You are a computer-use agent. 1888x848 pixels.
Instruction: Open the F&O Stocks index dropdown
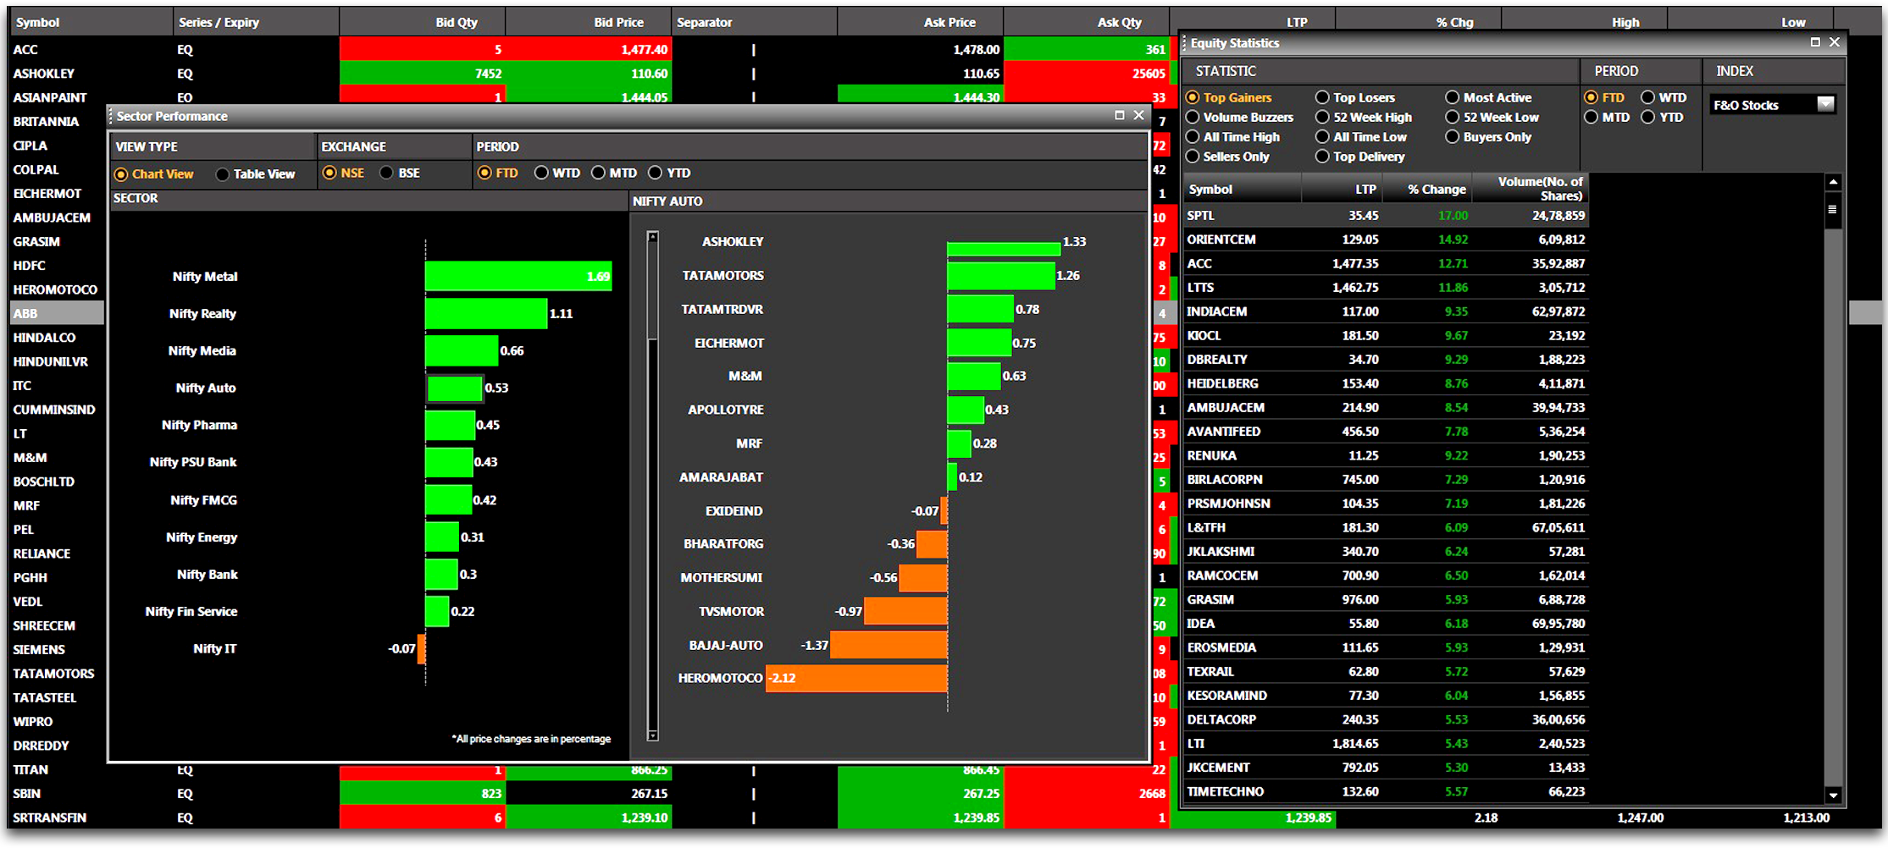pyautogui.click(x=1825, y=104)
